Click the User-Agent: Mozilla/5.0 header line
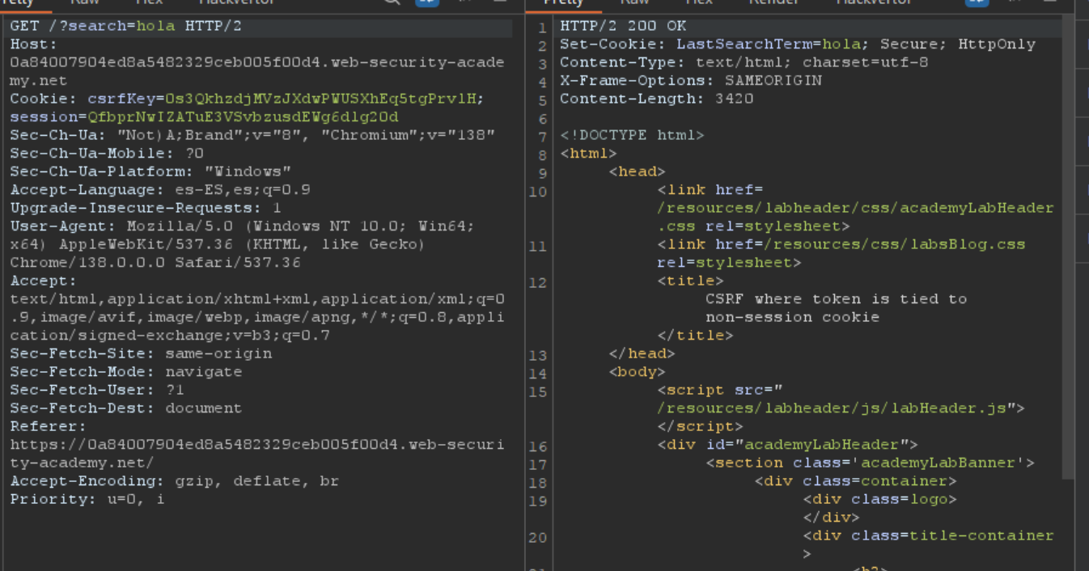This screenshot has width=1089, height=571. click(x=243, y=226)
